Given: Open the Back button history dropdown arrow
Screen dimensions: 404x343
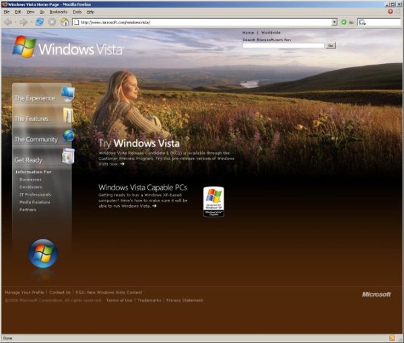Looking at the screenshot, I should tap(15, 22).
